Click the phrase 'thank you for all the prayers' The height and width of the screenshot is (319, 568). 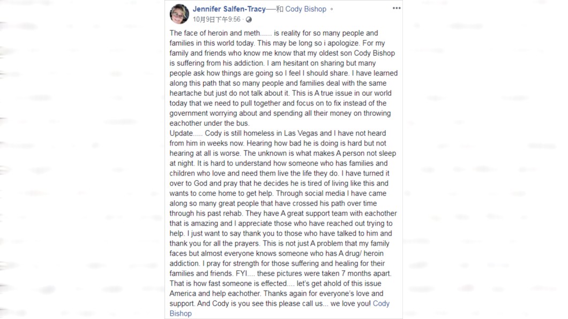(214, 244)
